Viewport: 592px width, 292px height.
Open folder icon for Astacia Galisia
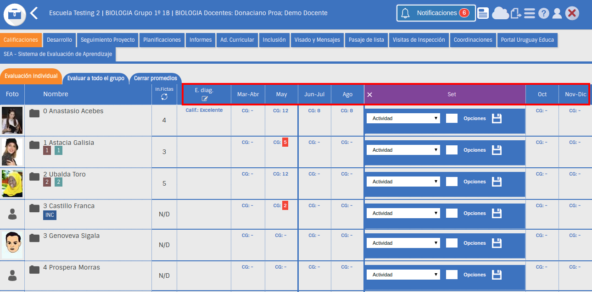[x=34, y=145]
